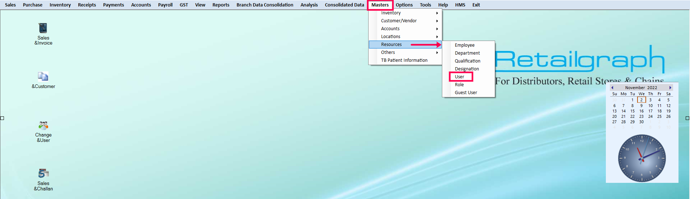This screenshot has width=690, height=199.
Task: Select date 30 in calendar
Action: point(641,122)
